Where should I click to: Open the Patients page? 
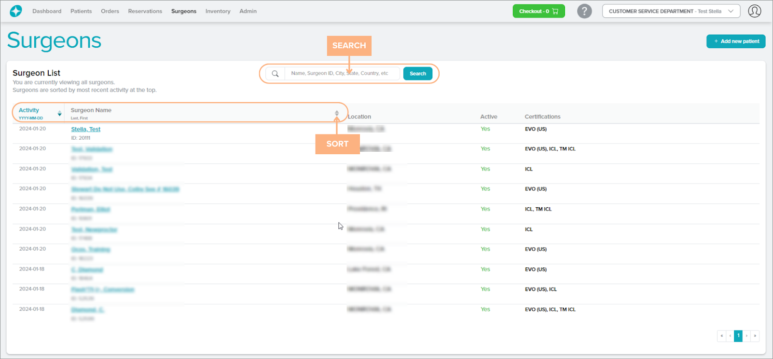[81, 11]
